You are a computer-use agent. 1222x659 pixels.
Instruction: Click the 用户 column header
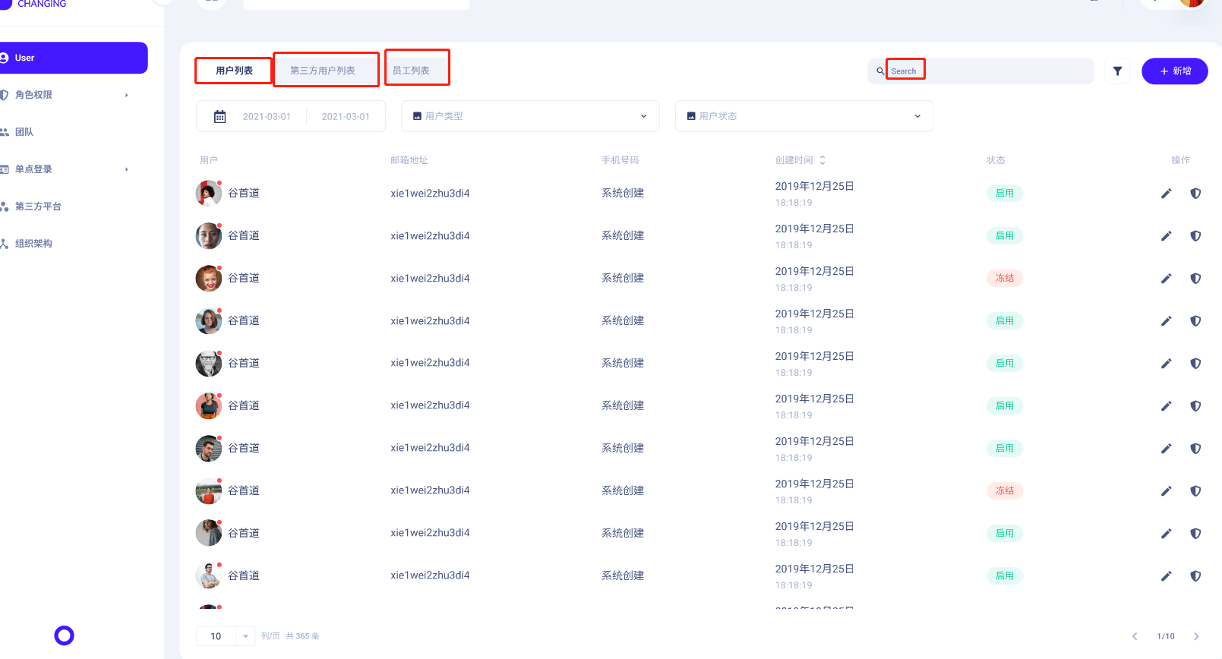coord(209,160)
